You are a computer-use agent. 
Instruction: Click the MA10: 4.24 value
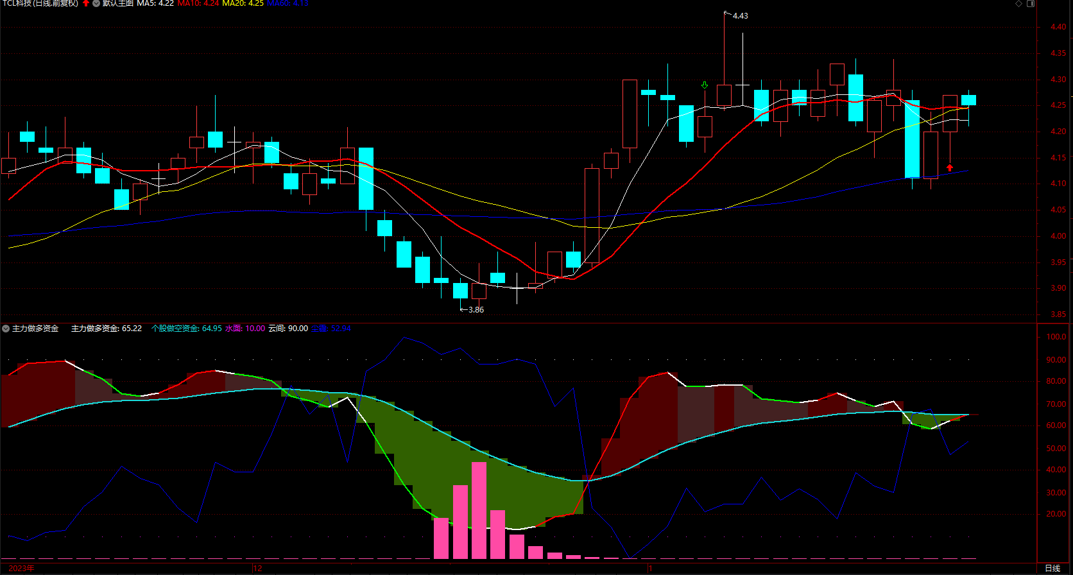(198, 3)
